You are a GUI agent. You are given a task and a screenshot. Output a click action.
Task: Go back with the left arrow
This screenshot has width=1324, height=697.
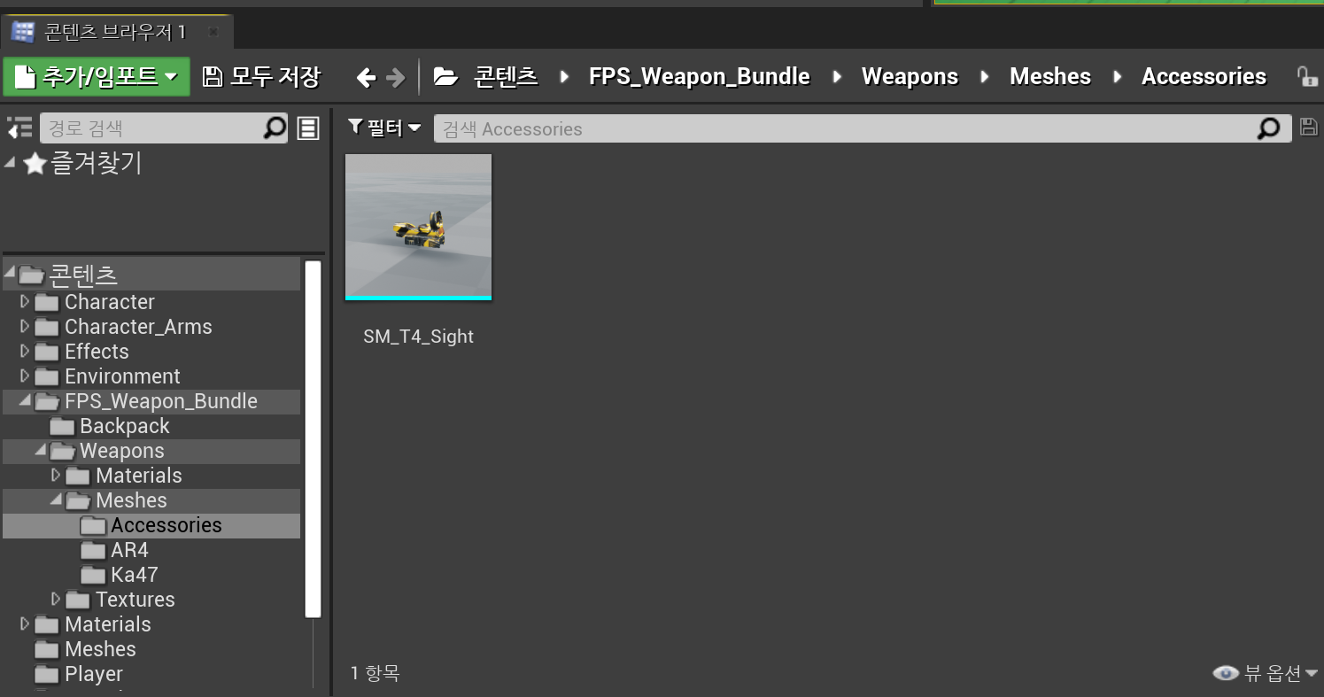pyautogui.click(x=366, y=78)
